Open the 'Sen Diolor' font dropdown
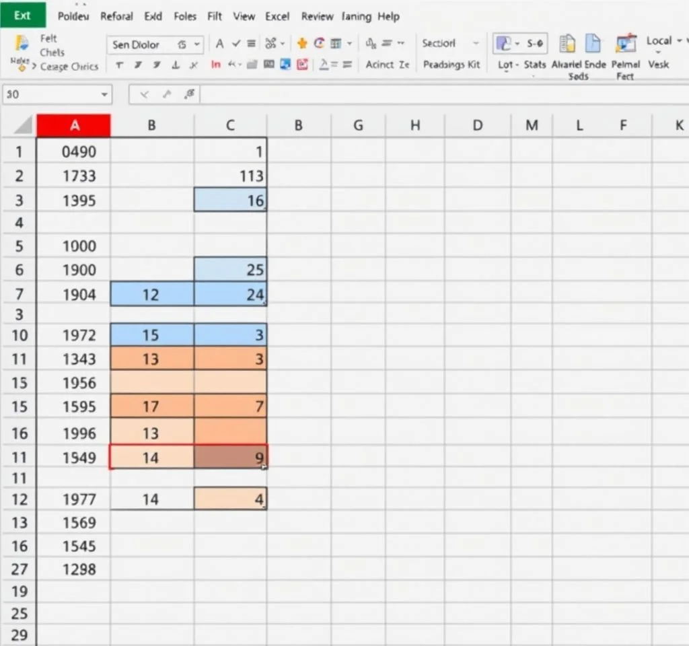The width and height of the screenshot is (689, 646). (197, 44)
